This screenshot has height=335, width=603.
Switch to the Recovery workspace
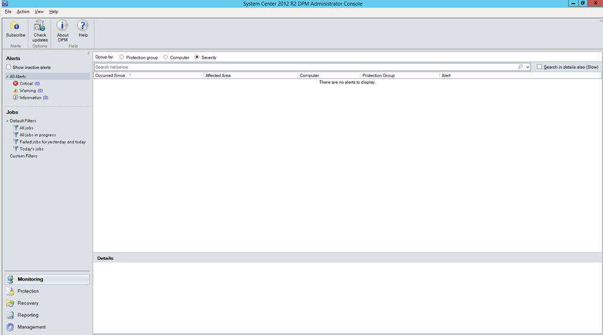tap(28, 303)
